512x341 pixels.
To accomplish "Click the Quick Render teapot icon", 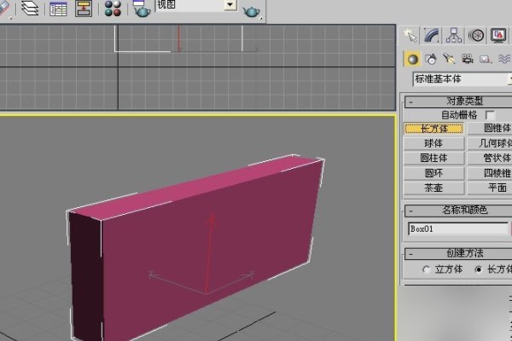I will pyautogui.click(x=251, y=12).
